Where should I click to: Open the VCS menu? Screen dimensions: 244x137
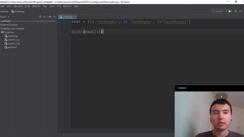[59, 6]
